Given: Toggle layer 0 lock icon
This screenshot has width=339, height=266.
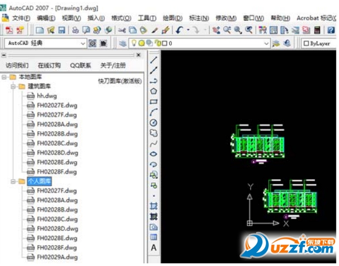Looking at the screenshot, I should click(x=158, y=43).
